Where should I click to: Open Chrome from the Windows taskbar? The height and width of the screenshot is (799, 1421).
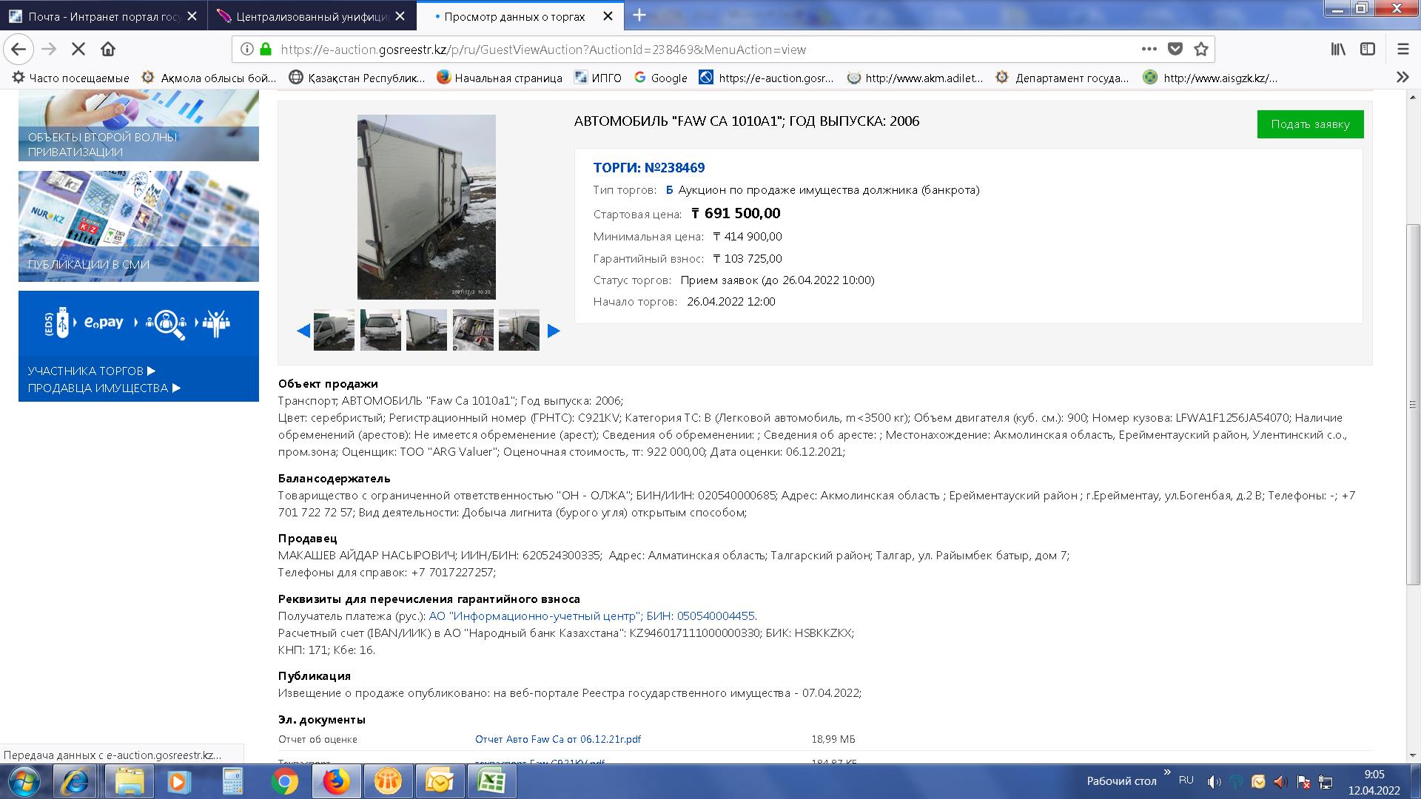(284, 781)
